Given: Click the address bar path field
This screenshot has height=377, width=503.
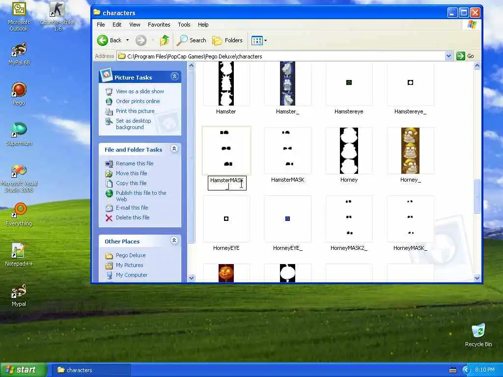Looking at the screenshot, I should tap(281, 56).
